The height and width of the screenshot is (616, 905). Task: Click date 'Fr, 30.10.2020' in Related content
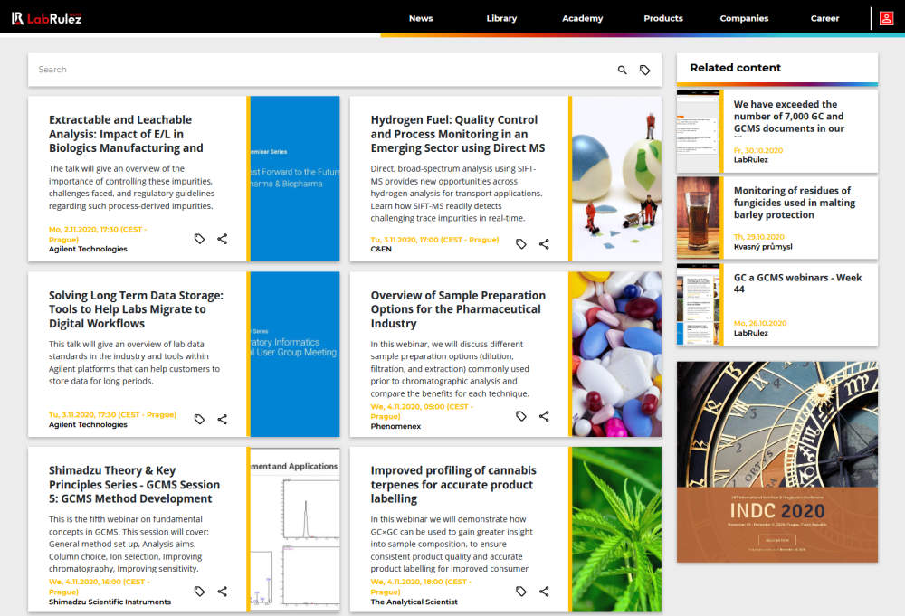[758, 150]
